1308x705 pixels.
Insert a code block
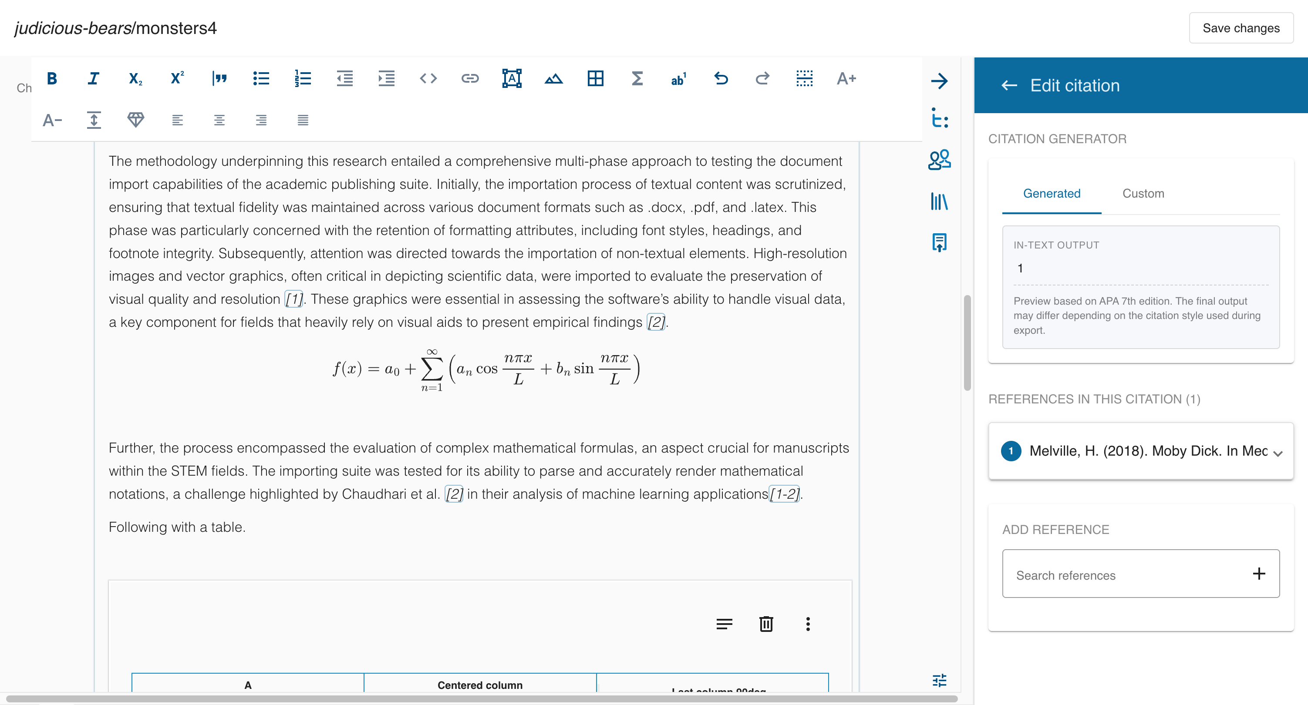pyautogui.click(x=428, y=79)
